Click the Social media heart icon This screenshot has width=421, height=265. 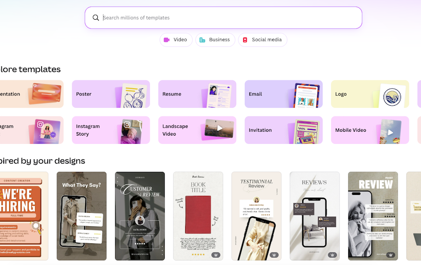click(x=245, y=40)
